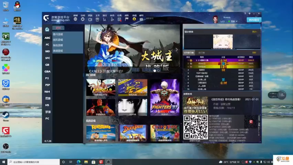Open the 排行 ranking chart icon

105,19
